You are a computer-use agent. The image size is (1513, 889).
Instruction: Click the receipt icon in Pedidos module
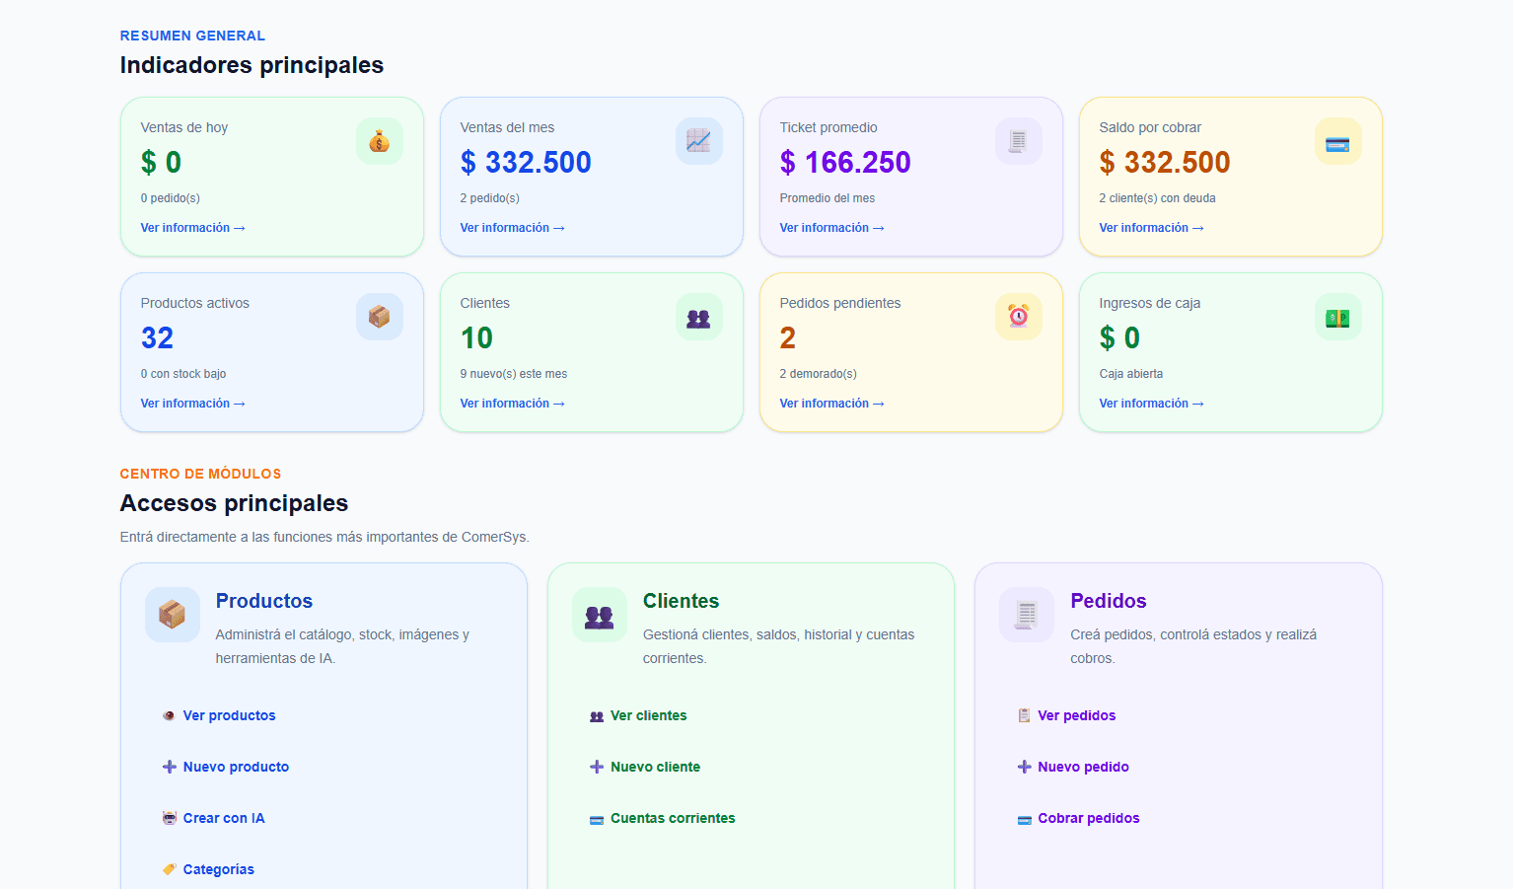(1027, 615)
